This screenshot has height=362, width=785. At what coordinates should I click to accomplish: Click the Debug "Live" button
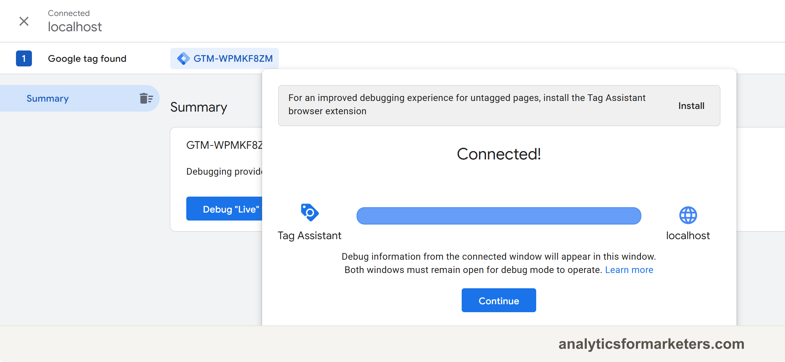pos(224,209)
